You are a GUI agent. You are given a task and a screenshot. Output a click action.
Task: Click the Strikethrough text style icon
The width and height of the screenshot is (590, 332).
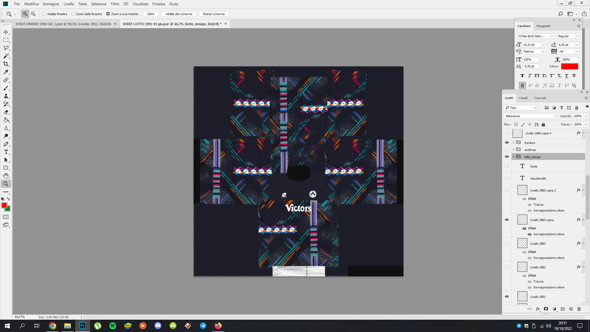pos(574,76)
